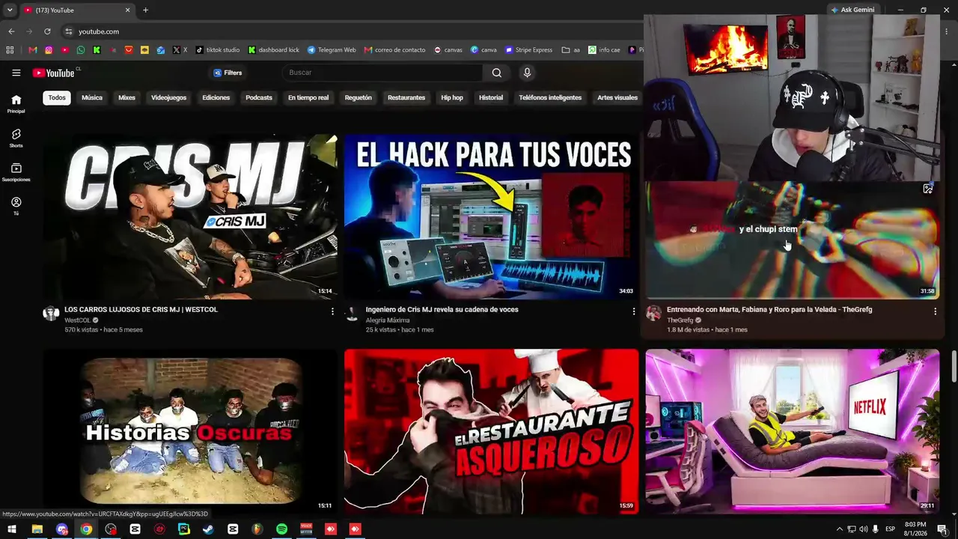The width and height of the screenshot is (958, 539).
Task: Select the Mixes filter chip
Action: [x=126, y=97]
